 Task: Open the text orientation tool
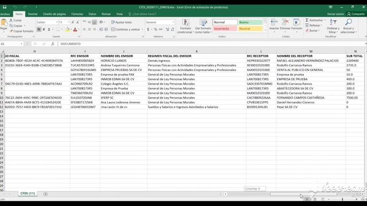coord(102,22)
